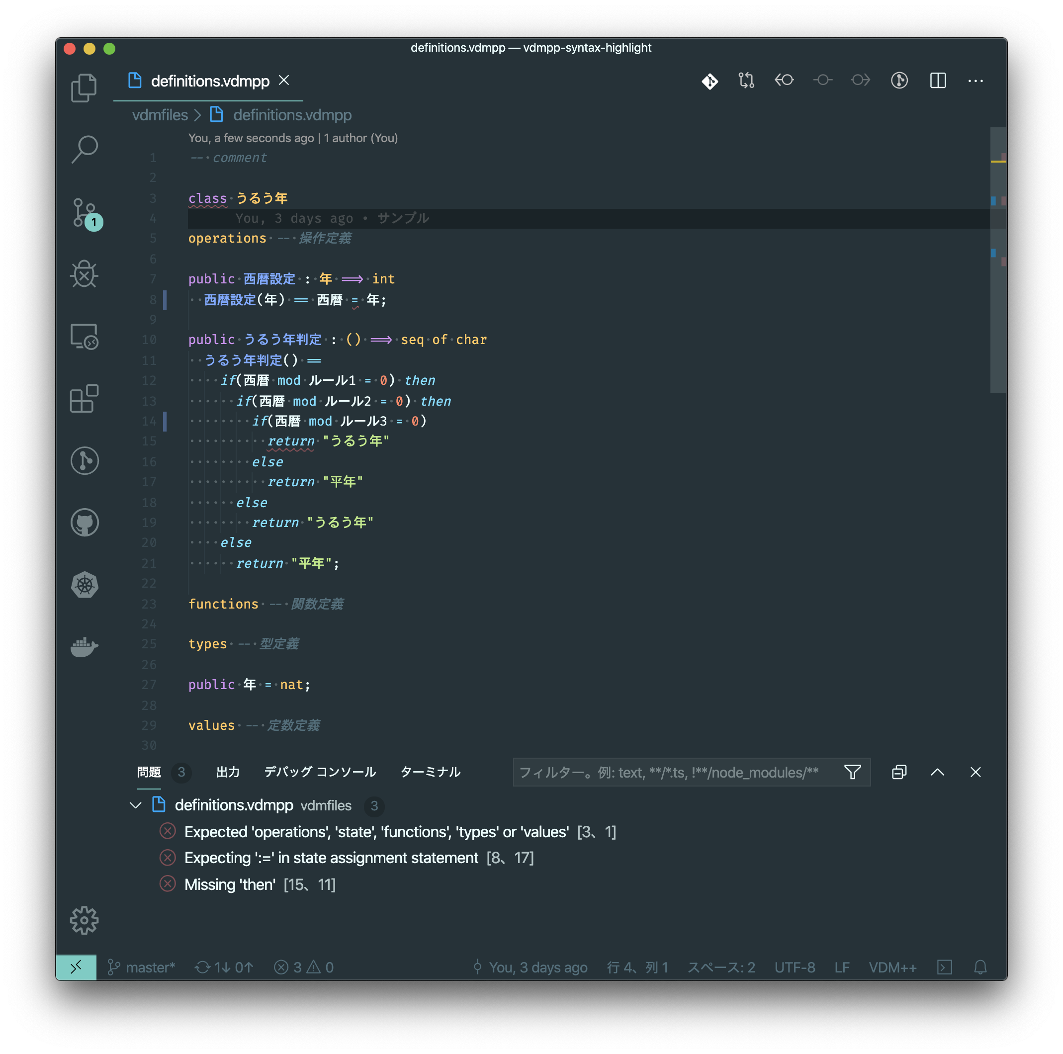Split the editor to the right

coord(938,81)
